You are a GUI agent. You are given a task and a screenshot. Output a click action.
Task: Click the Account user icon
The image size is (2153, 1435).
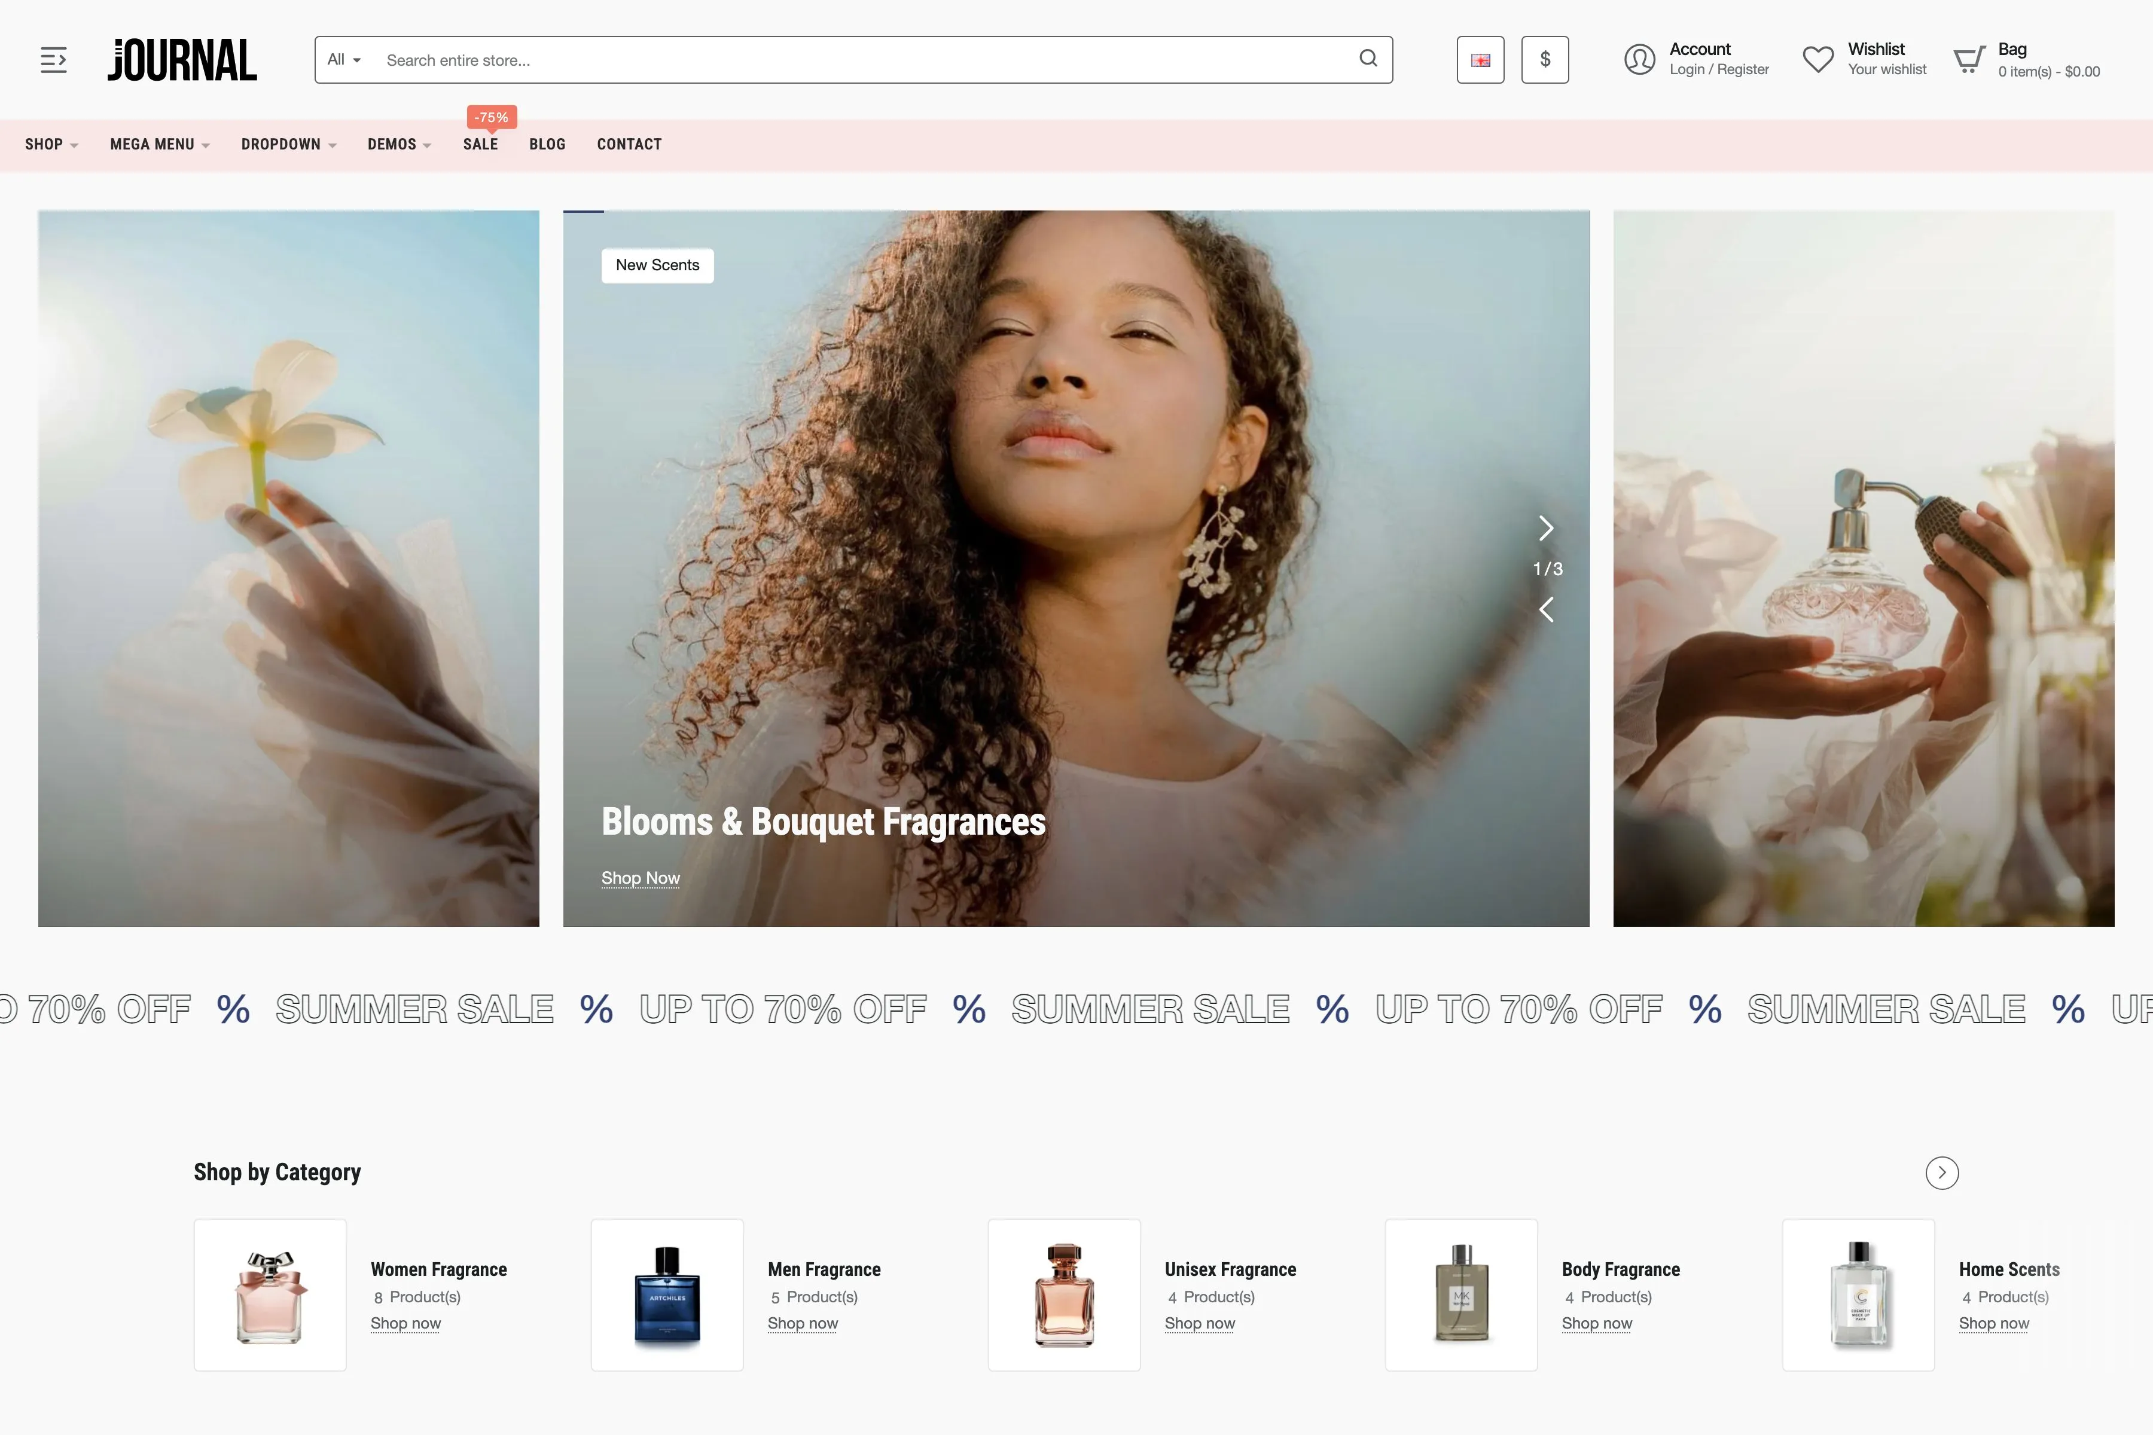(1639, 59)
